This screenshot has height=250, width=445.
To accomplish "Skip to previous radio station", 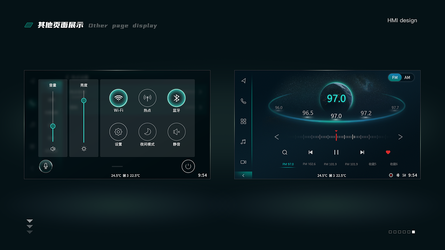I will 310,152.
